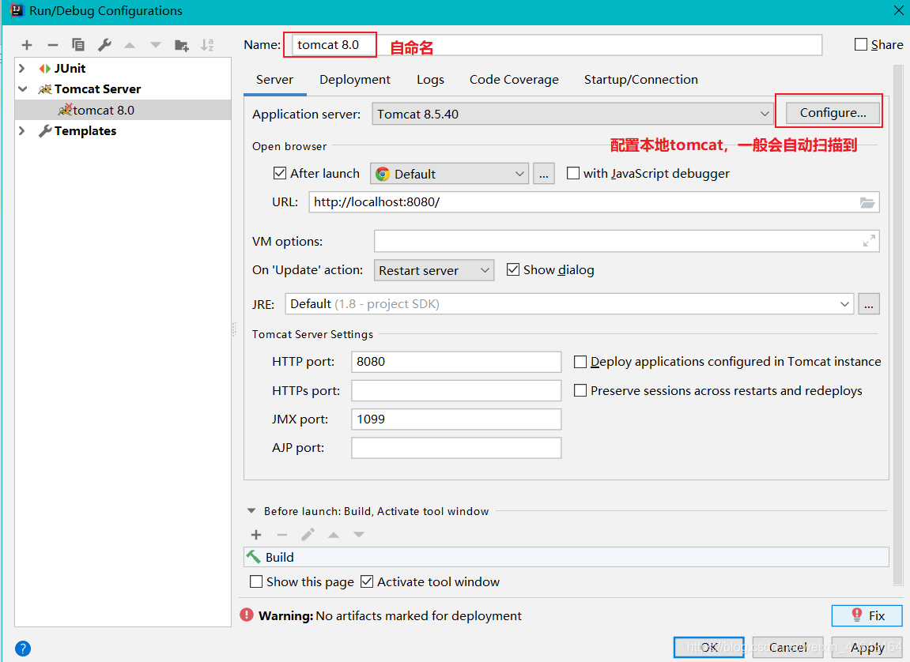
Task: Collapse the Tomcat Server tree node
Action: tap(23, 89)
